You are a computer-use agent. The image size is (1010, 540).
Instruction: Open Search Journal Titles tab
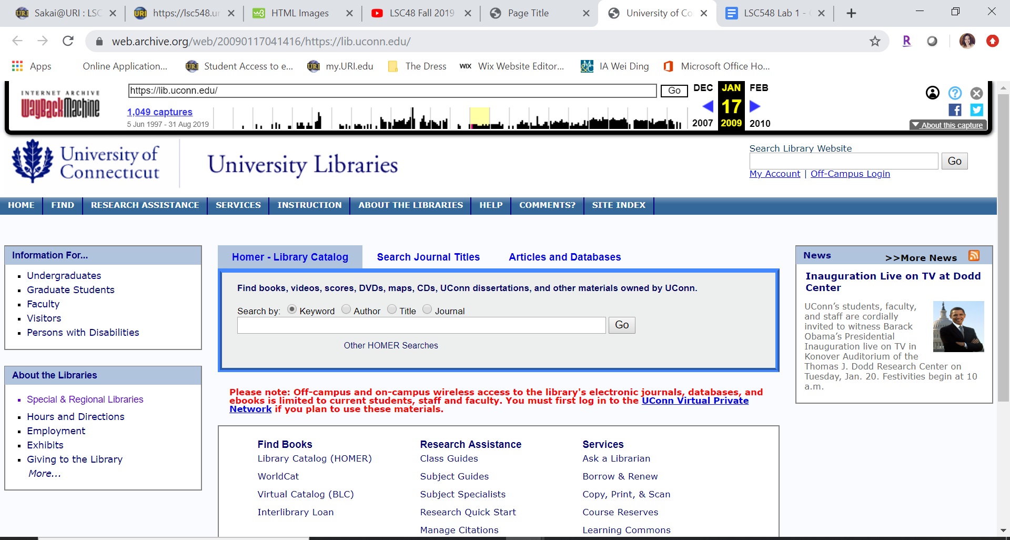[428, 257]
